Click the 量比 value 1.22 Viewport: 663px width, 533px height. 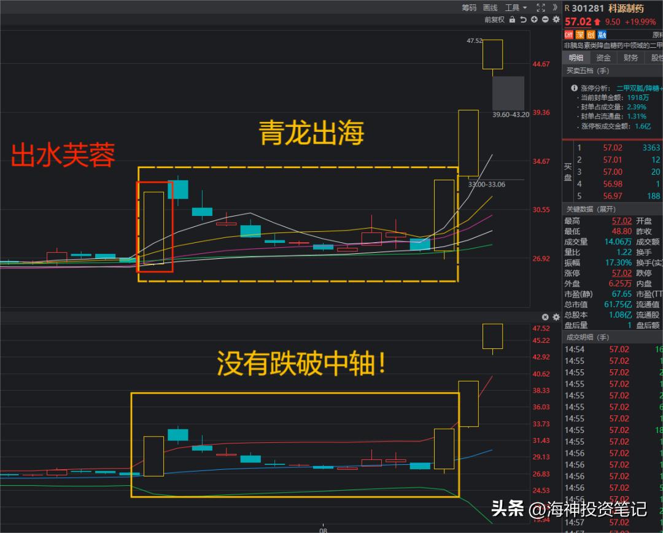pos(624,252)
